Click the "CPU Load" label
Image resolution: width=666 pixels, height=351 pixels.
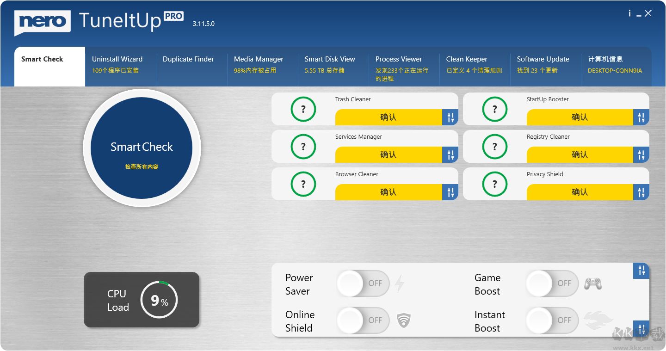pos(118,301)
